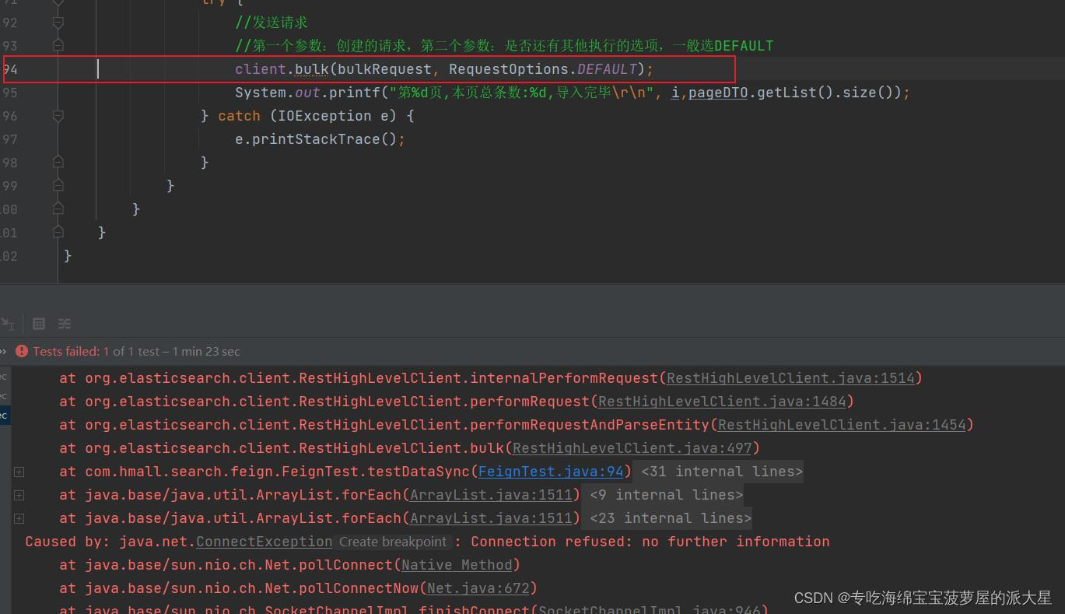Image resolution: width=1065 pixels, height=614 pixels.
Task: Collapse the catch block fold on line 96
Action: [x=58, y=116]
